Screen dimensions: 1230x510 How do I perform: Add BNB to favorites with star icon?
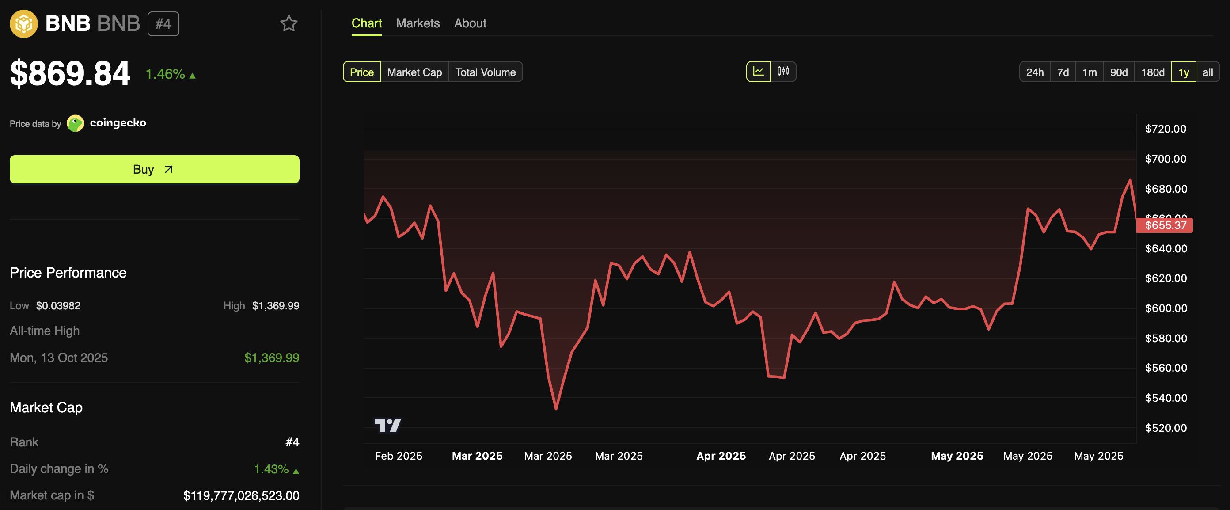coord(289,23)
